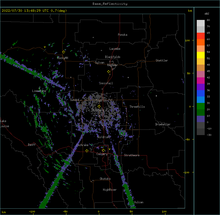Click the Airdrie city label
The width and height of the screenshot is (220, 215).
tap(103, 137)
